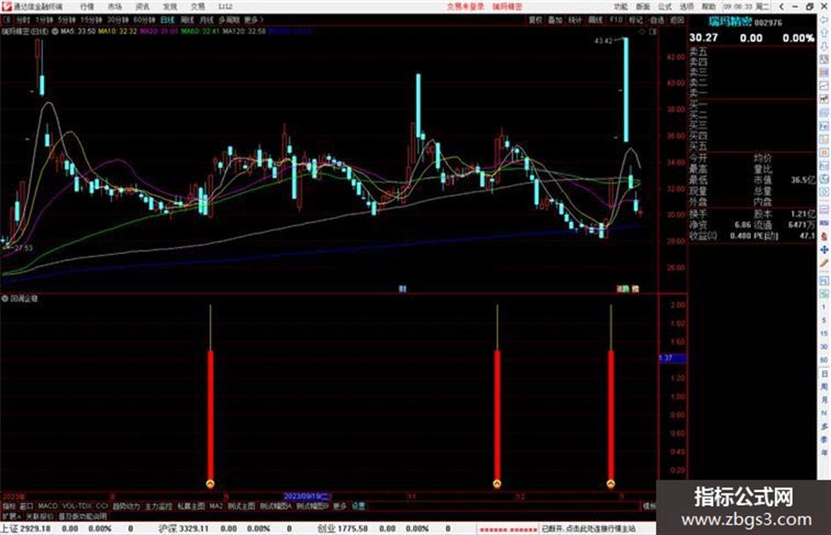
Task: Select the MACD indicator tab
Action: tap(47, 506)
